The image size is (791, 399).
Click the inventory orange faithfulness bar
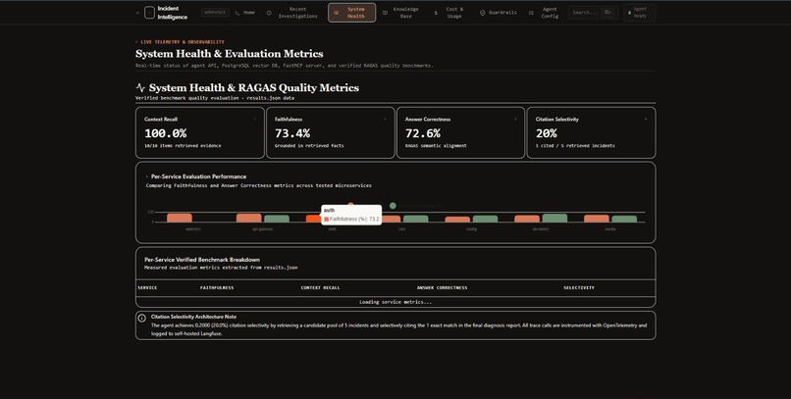(527, 219)
